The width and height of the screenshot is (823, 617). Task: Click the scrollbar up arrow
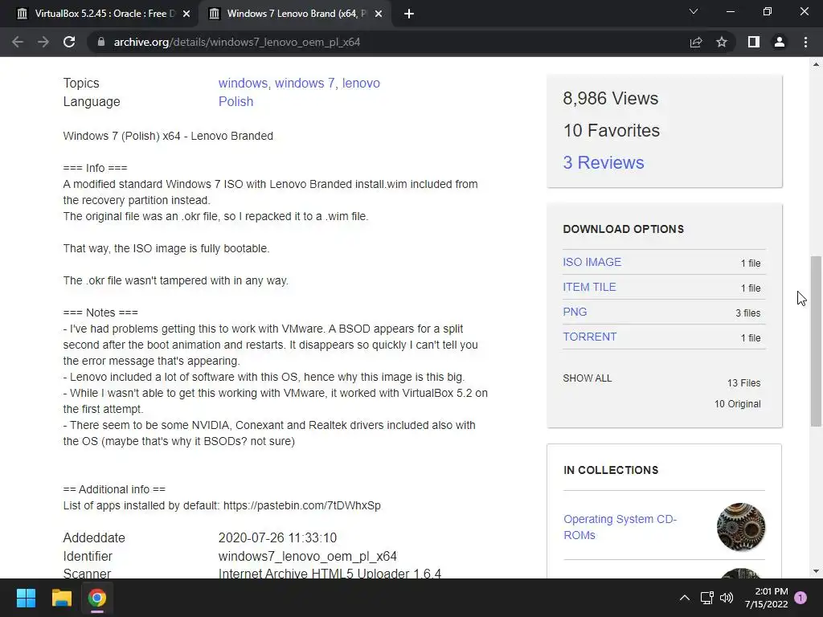(816, 64)
